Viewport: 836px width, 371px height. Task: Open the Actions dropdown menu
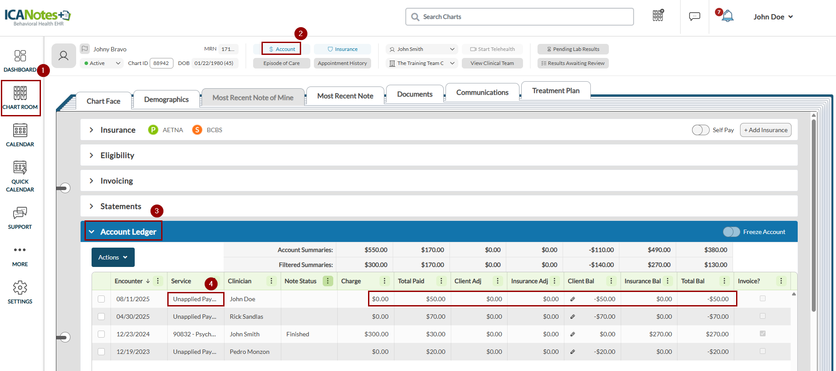coord(113,257)
